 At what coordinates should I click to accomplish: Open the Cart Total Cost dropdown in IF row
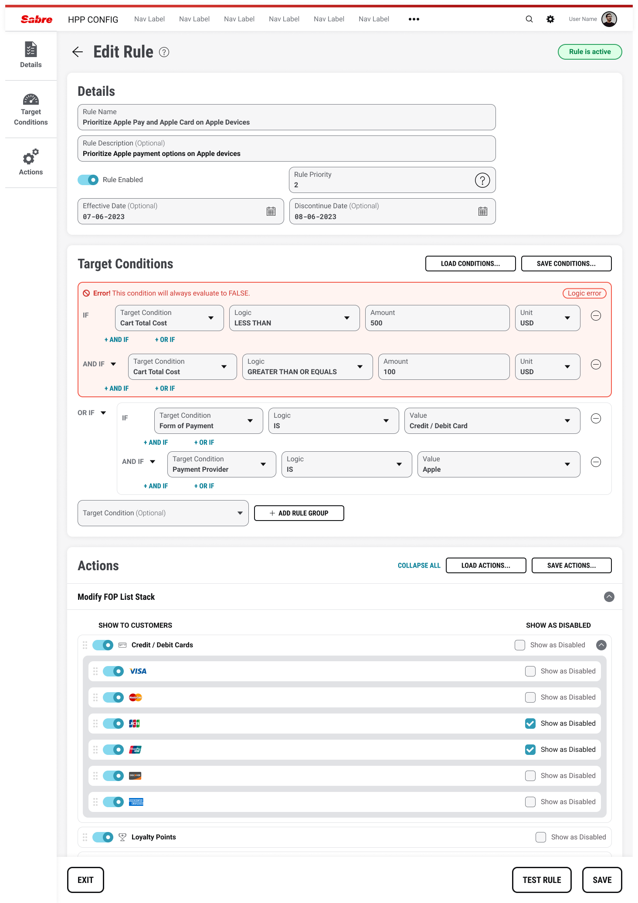(169, 318)
